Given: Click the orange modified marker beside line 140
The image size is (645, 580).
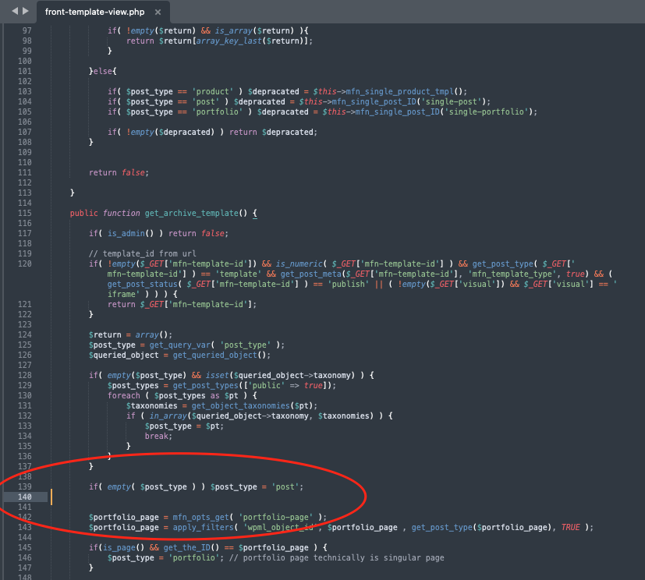Looking at the screenshot, I should 51,497.
